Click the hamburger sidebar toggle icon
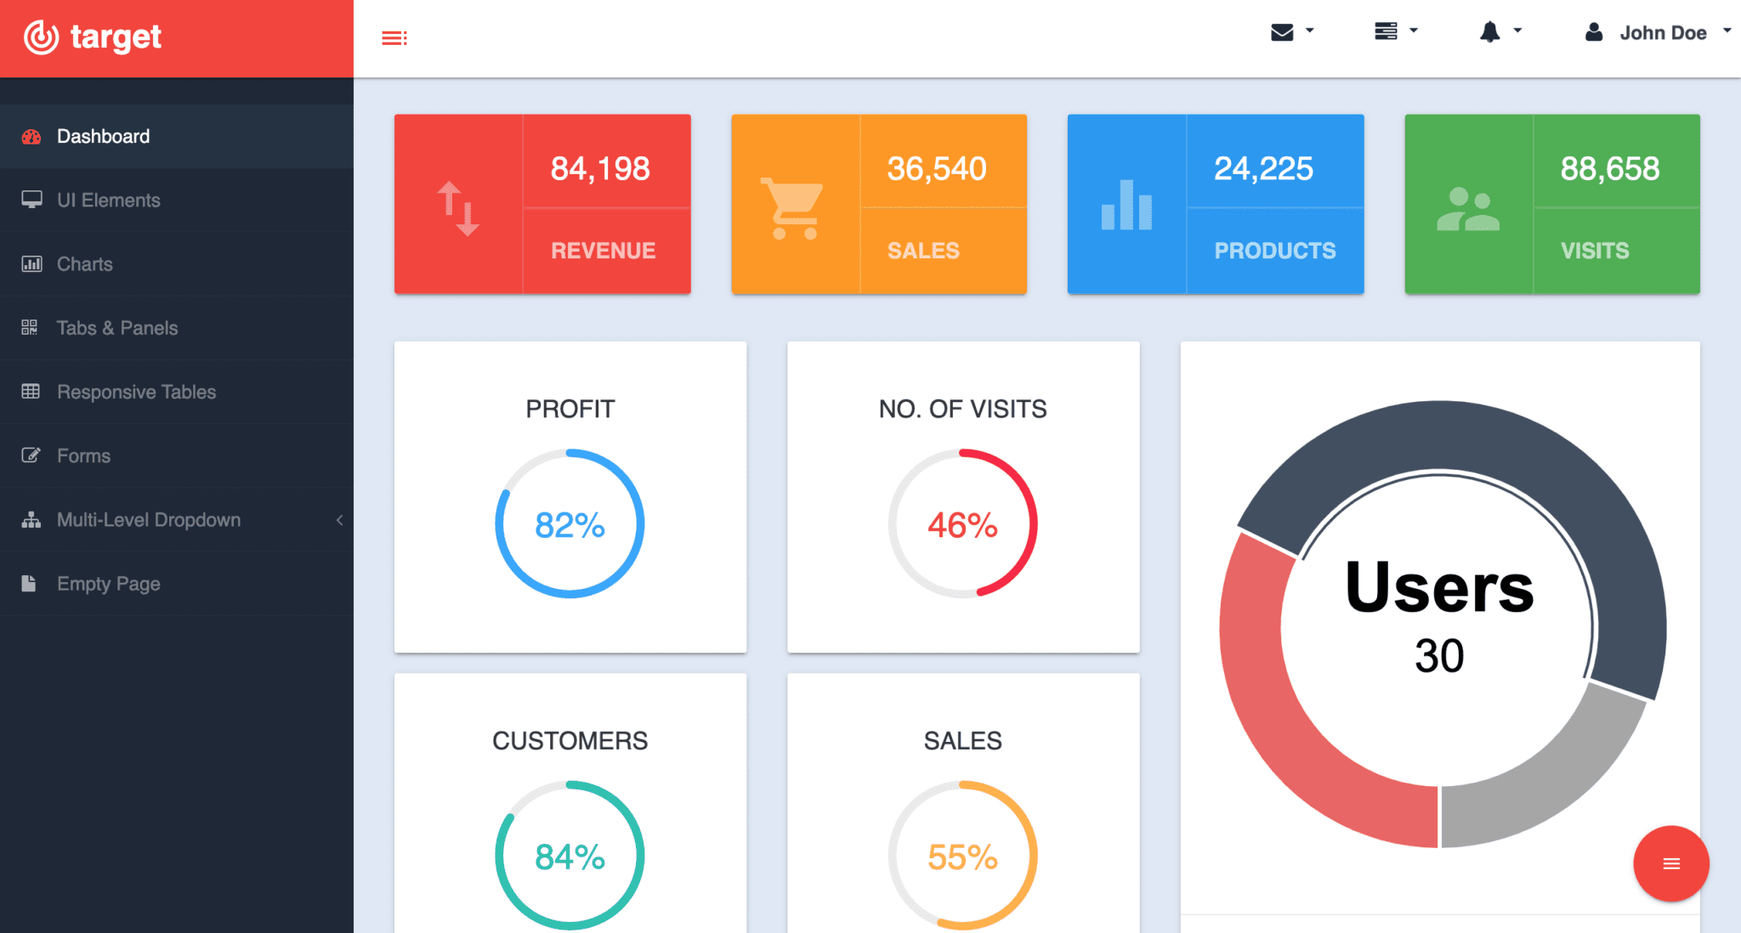This screenshot has width=1741, height=933. pos(394,37)
